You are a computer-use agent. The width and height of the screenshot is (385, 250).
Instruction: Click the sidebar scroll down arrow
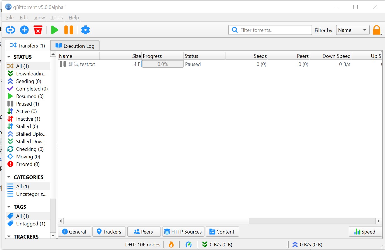coord(53,236)
